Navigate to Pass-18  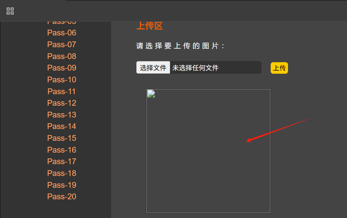pyautogui.click(x=62, y=173)
